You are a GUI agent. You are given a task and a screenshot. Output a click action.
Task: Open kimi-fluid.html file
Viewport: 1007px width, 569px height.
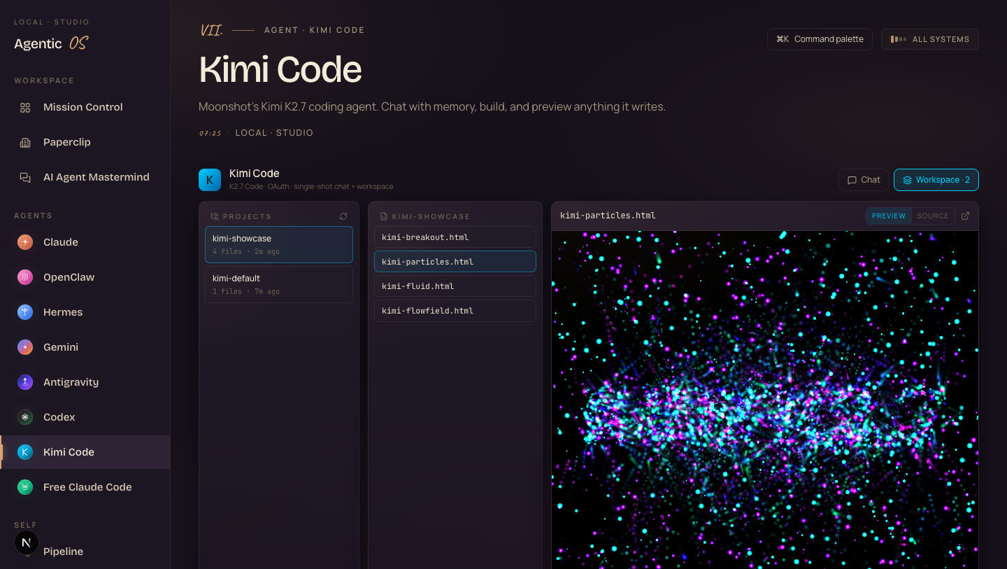[455, 286]
